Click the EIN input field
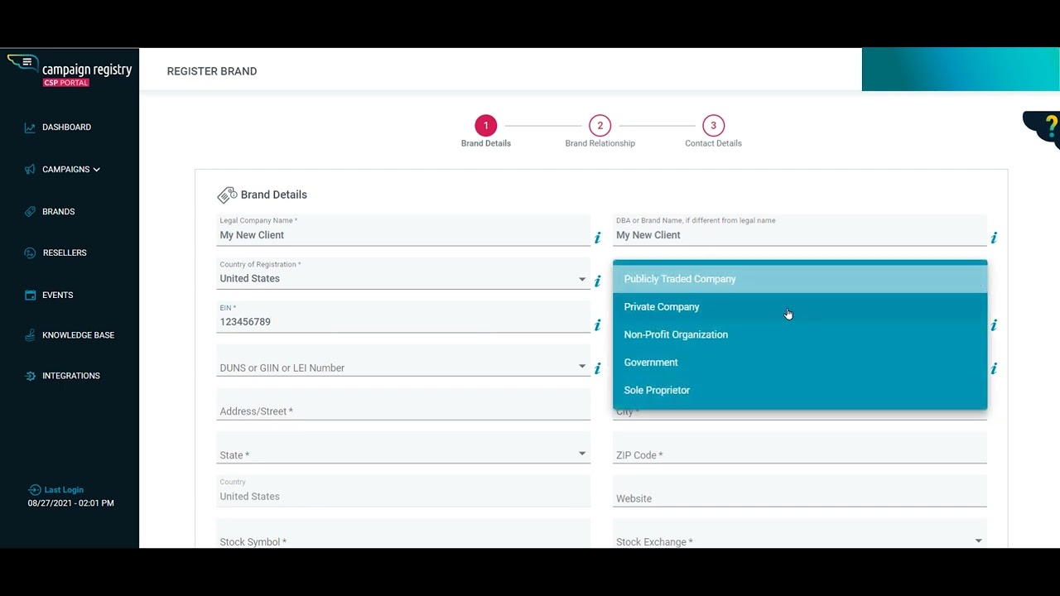Image resolution: width=1060 pixels, height=596 pixels. (403, 318)
